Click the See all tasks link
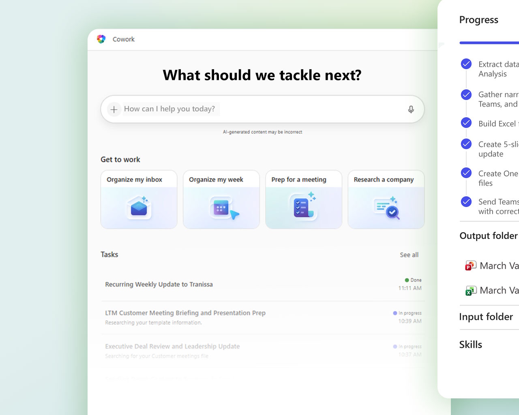The image size is (519, 415). (409, 255)
